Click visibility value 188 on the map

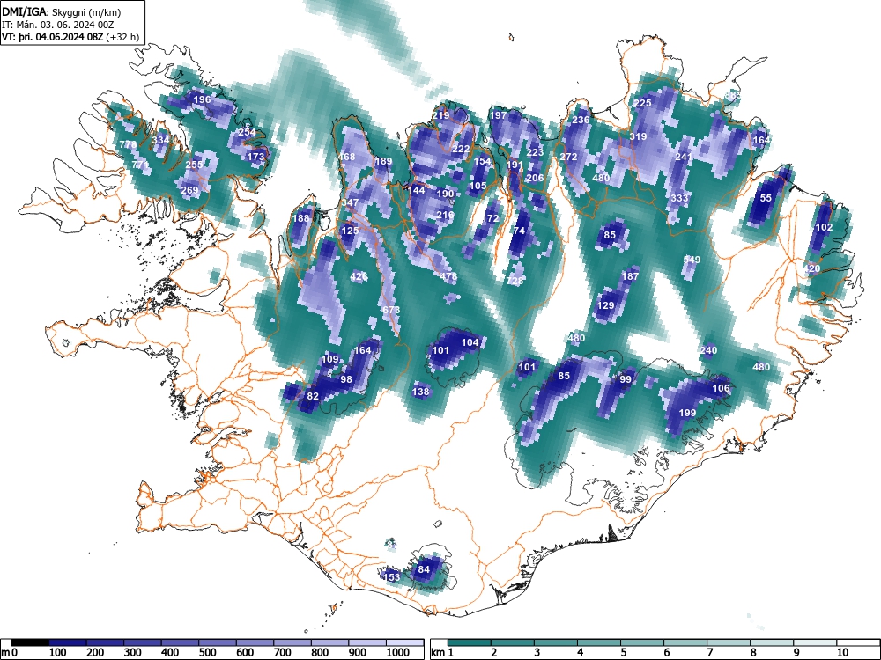301,218
